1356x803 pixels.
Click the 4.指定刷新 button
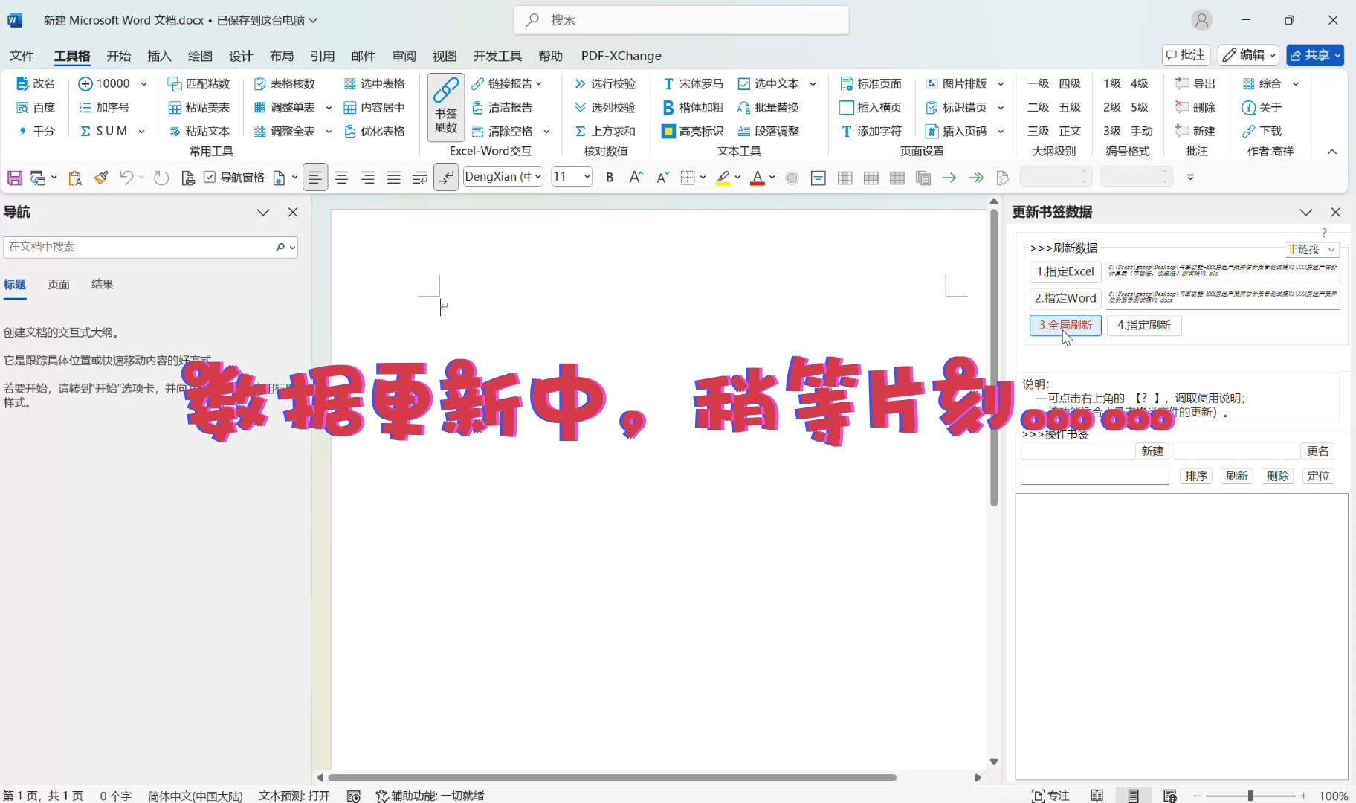[x=1143, y=325]
